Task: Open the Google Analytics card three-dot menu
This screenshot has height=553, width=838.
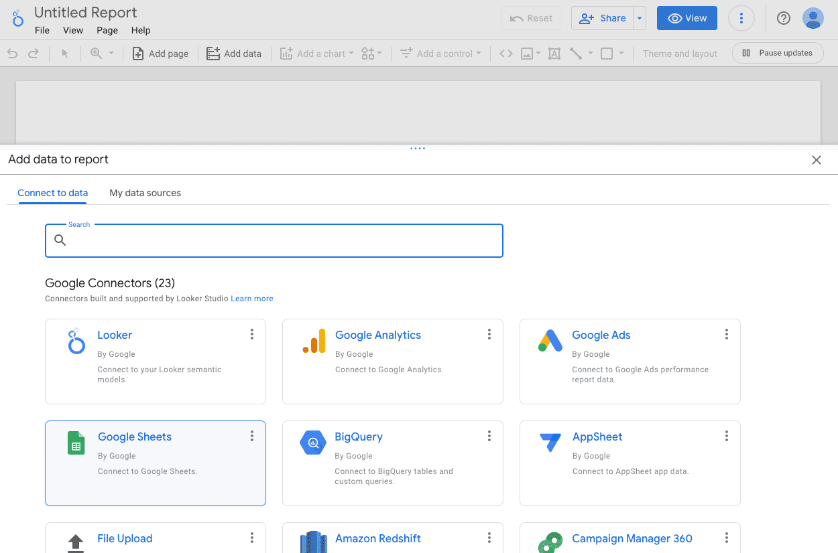Action: 489,334
